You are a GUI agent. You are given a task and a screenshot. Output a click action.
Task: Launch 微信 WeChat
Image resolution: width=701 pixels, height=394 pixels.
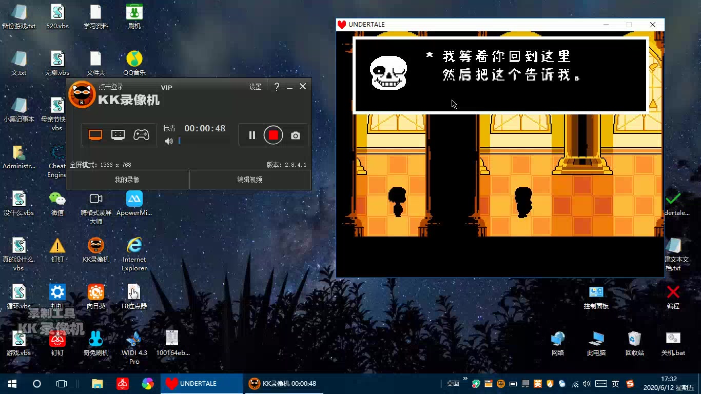57,204
